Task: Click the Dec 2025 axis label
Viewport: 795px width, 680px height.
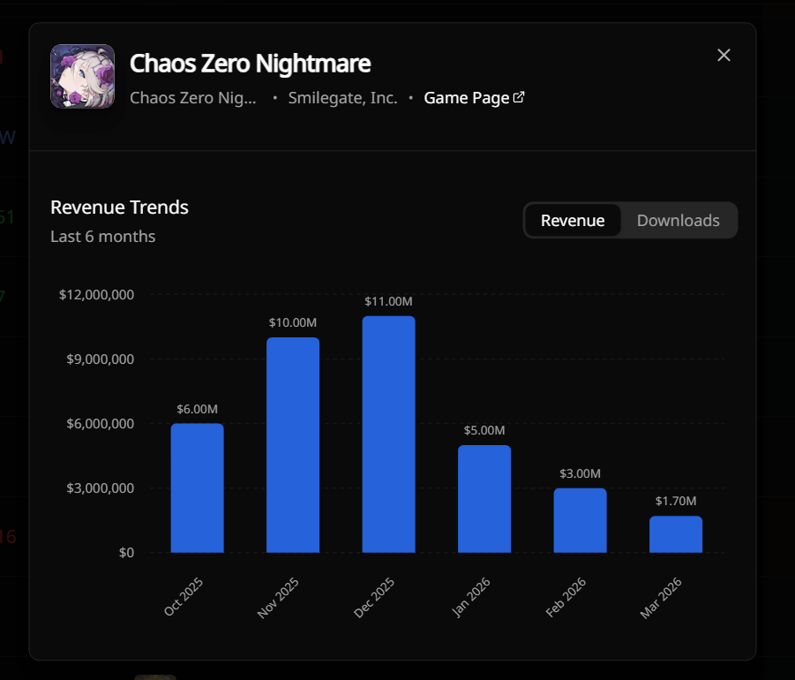Action: tap(374, 597)
